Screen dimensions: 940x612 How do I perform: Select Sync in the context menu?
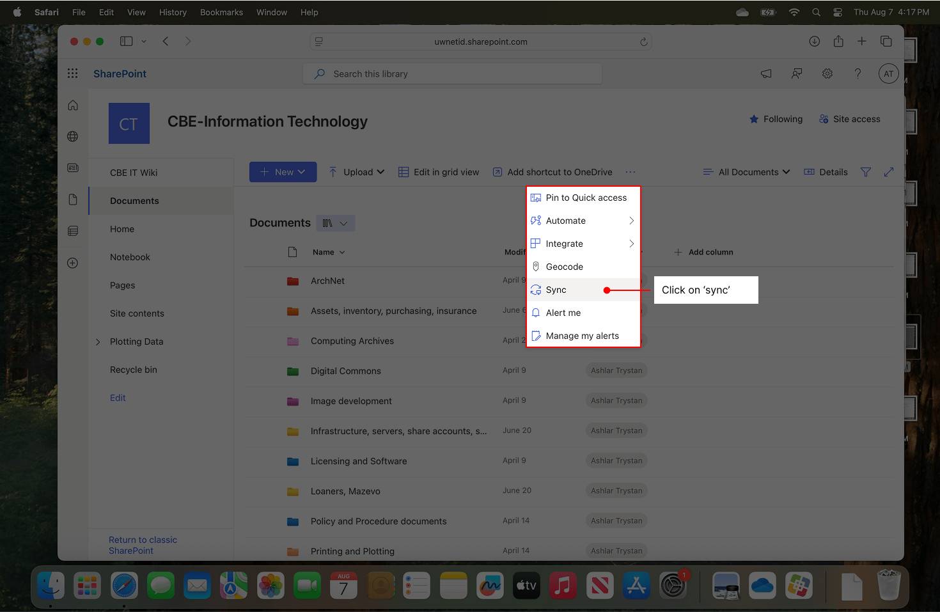click(x=556, y=290)
